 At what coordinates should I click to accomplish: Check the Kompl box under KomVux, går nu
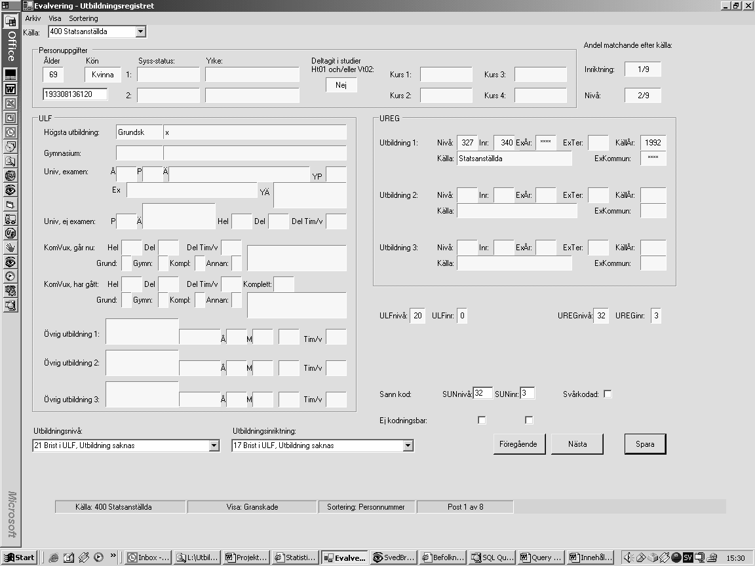click(x=200, y=263)
